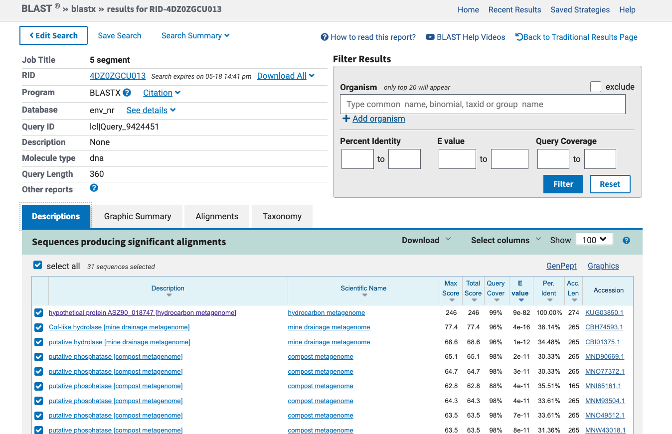Open RID 4DZ0ZGCU013 link

pyautogui.click(x=118, y=76)
